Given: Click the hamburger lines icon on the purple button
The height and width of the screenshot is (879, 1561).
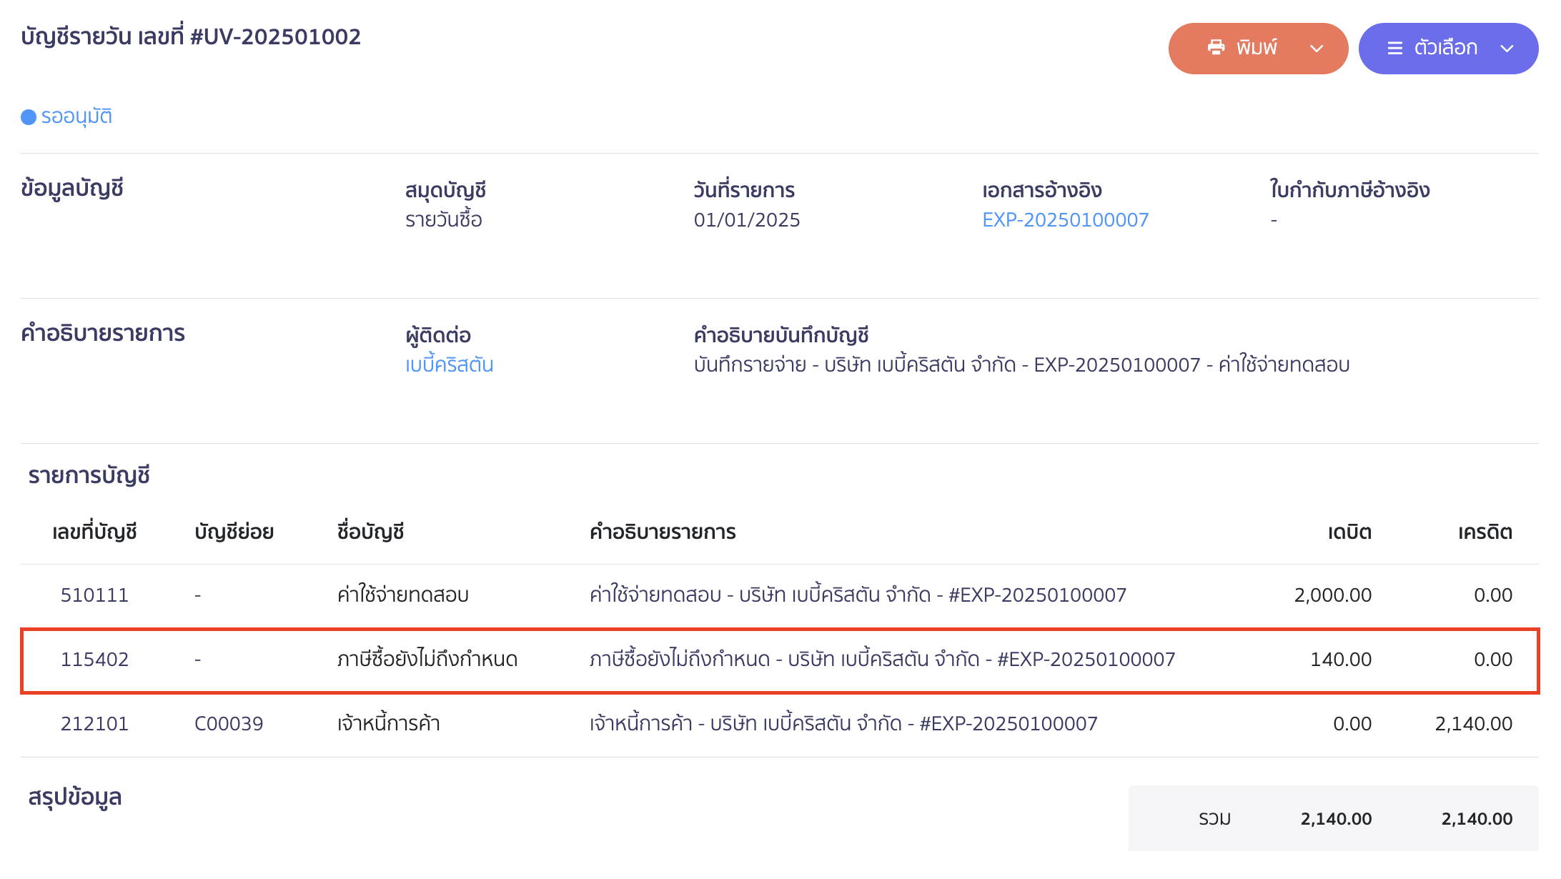Looking at the screenshot, I should [x=1394, y=47].
